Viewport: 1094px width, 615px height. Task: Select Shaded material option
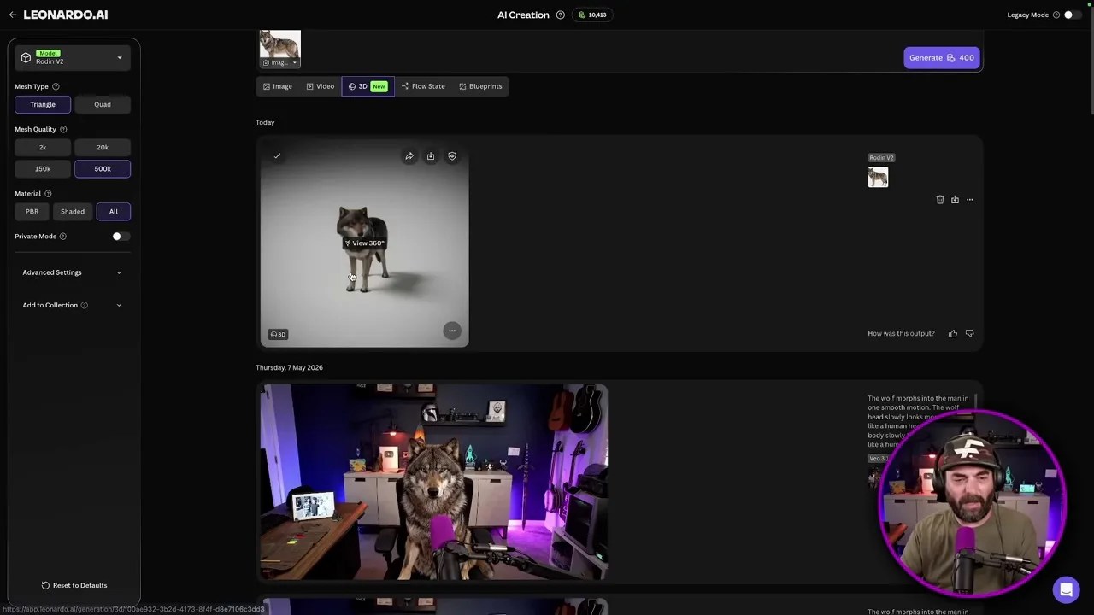(x=73, y=211)
